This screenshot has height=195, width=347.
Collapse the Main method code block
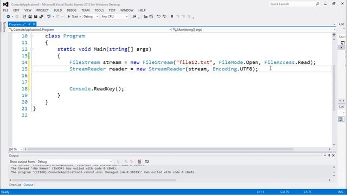point(31,49)
